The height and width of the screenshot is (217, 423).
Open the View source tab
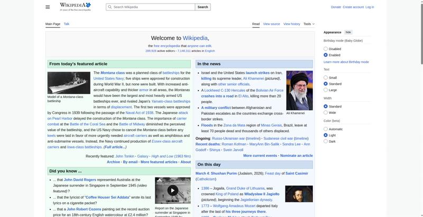[x=271, y=24]
